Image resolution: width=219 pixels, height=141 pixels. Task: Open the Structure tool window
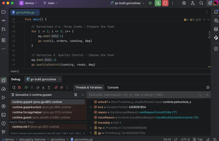pos(3,40)
